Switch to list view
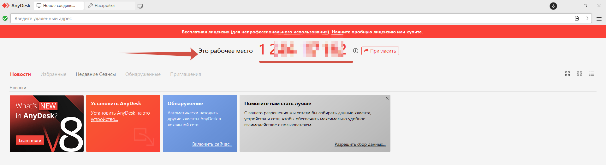The height and width of the screenshot is (165, 606). pyautogui.click(x=591, y=74)
